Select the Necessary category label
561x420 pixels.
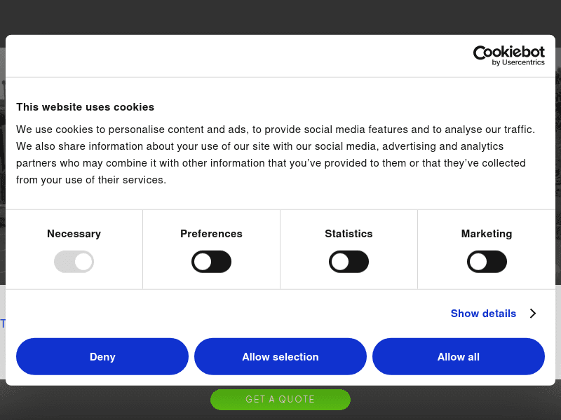pyautogui.click(x=74, y=234)
